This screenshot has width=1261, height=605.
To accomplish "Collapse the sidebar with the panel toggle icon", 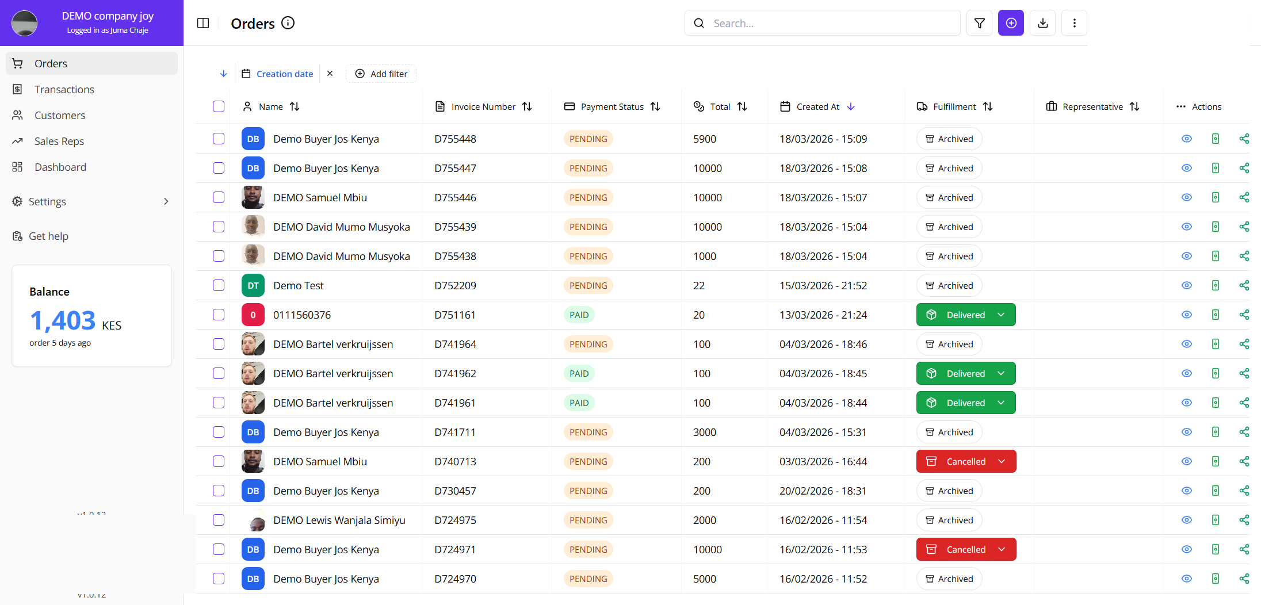I will (203, 23).
